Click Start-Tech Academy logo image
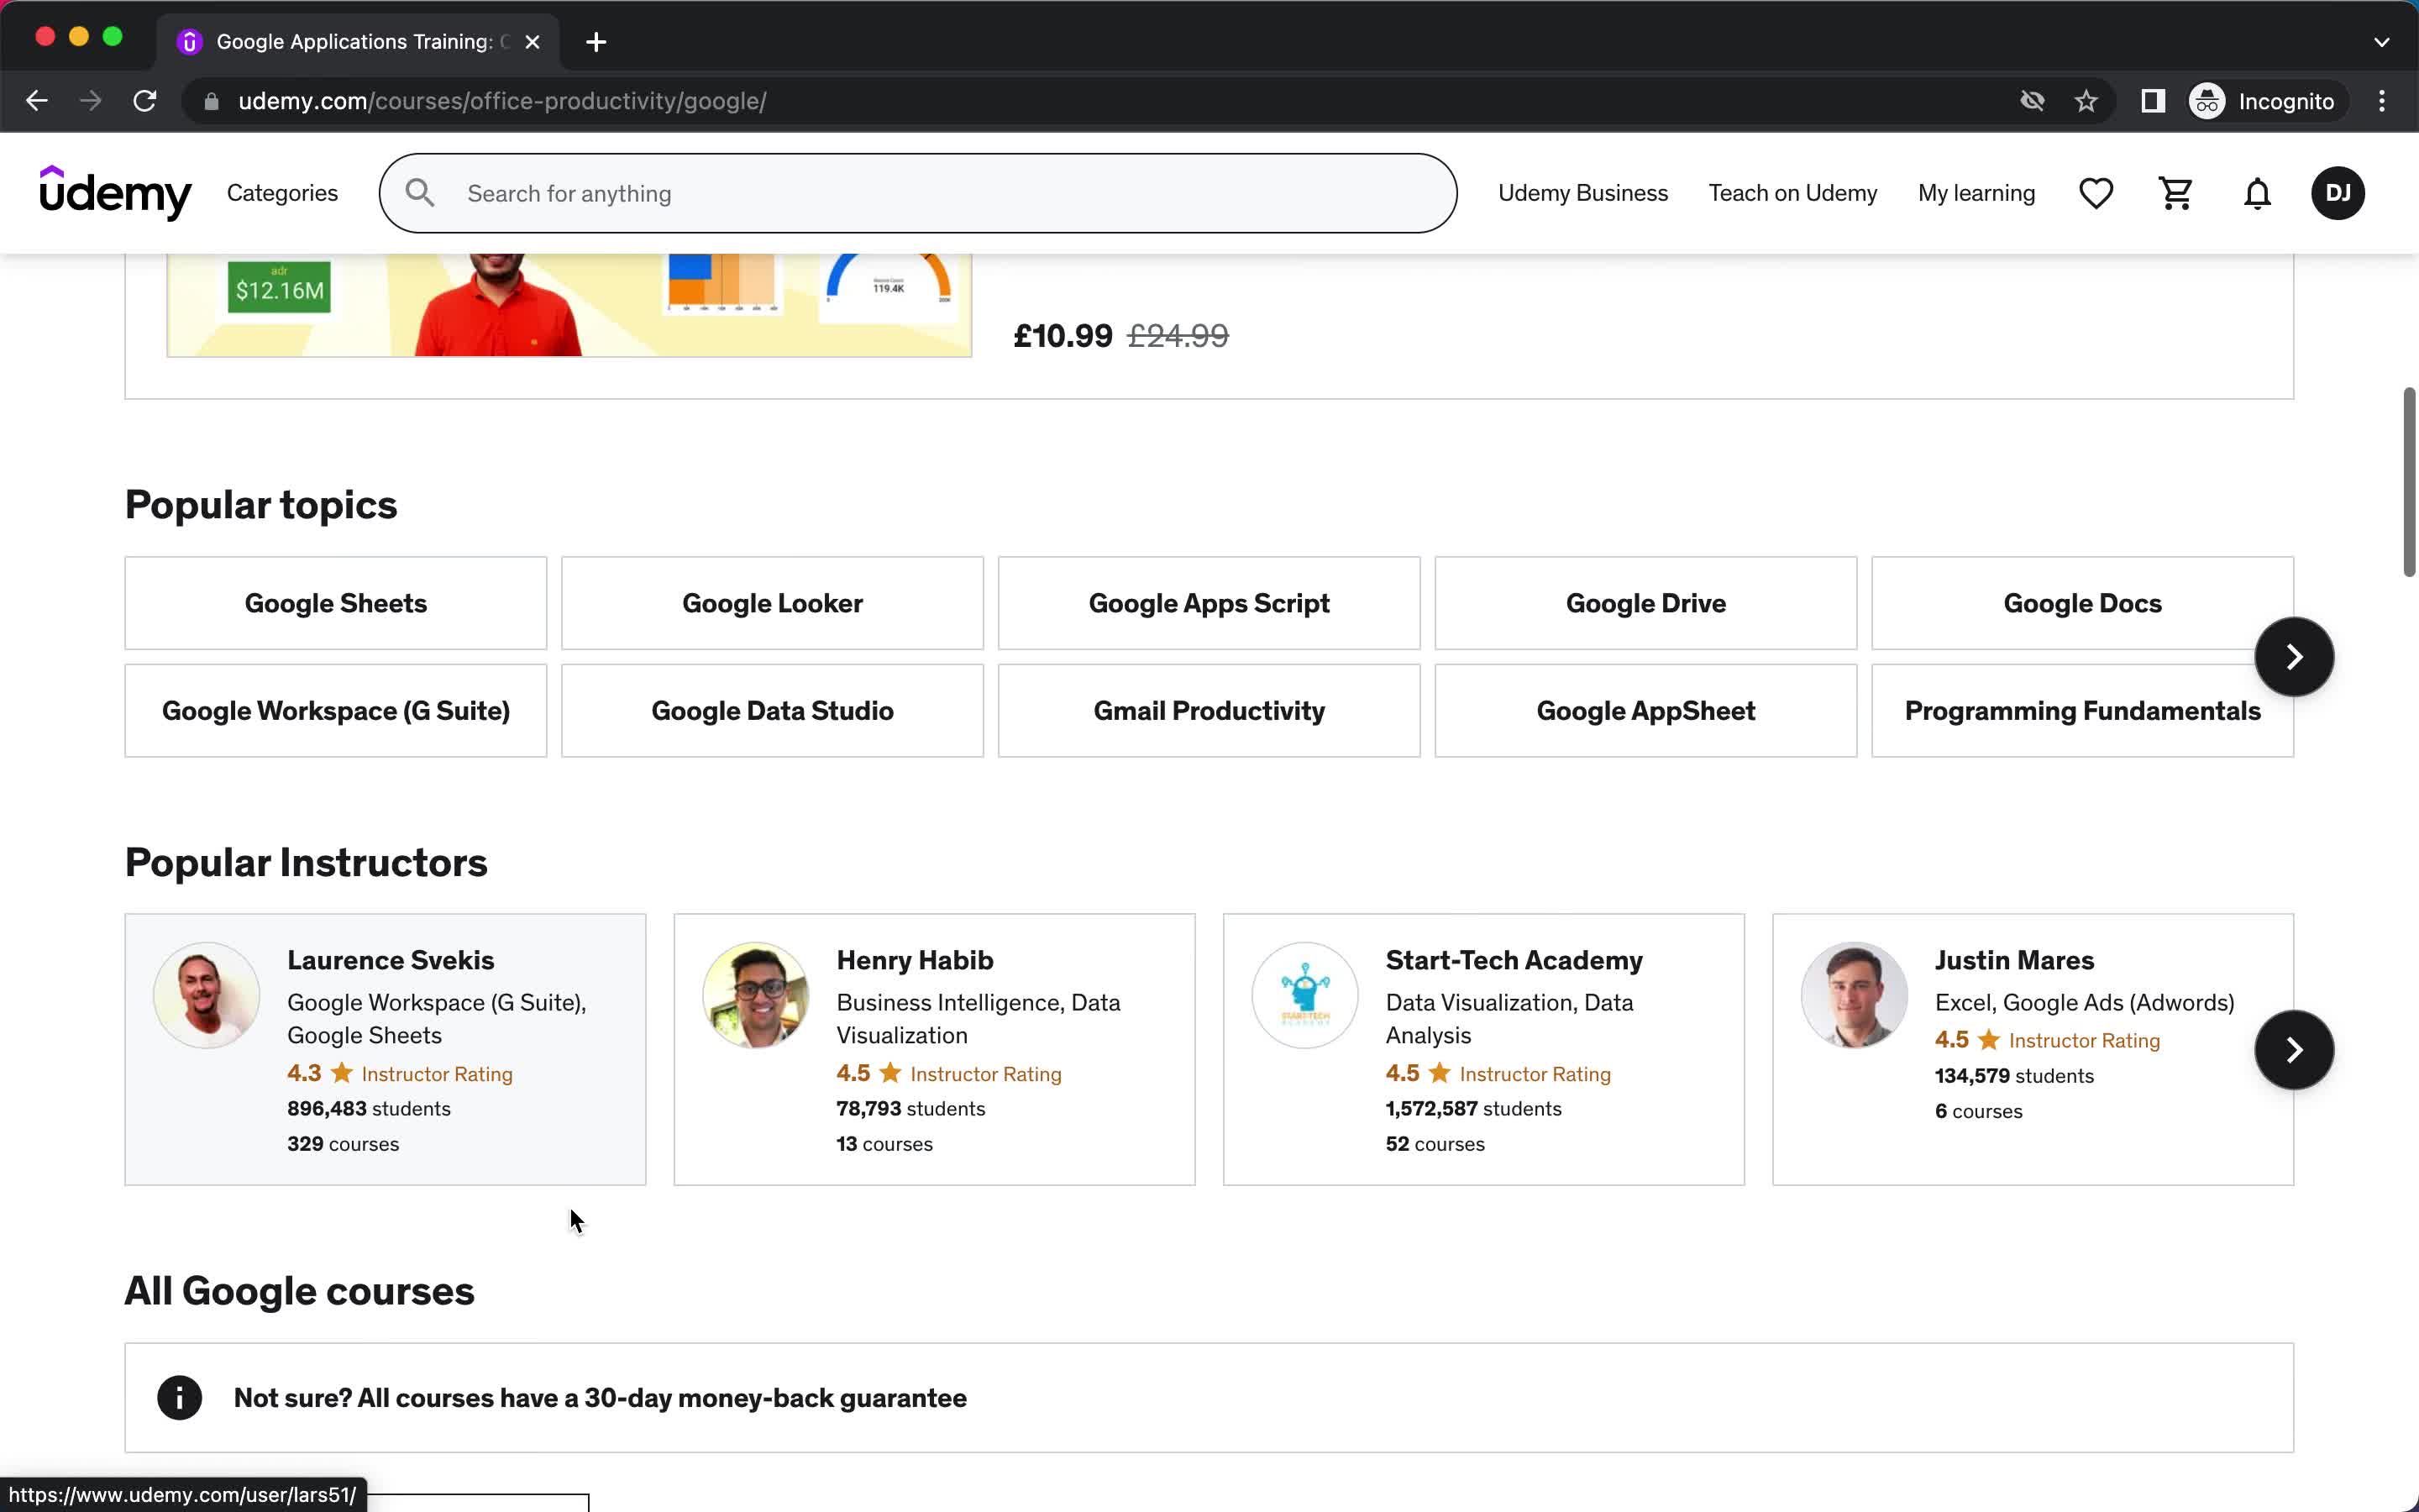Image resolution: width=2419 pixels, height=1512 pixels. pyautogui.click(x=1304, y=995)
